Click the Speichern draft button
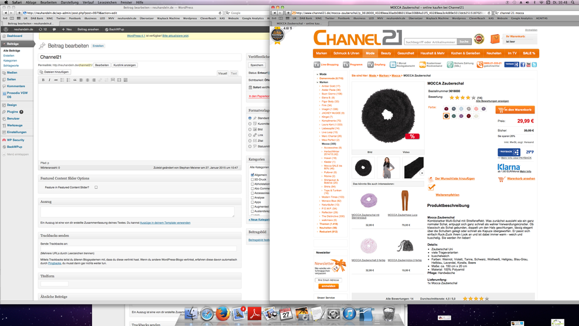Screen dimensions: 579x326 click(x=257, y=65)
